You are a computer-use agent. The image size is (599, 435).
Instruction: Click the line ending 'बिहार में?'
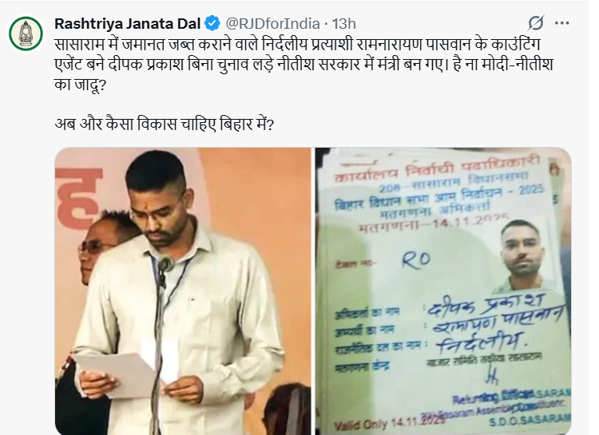(165, 125)
